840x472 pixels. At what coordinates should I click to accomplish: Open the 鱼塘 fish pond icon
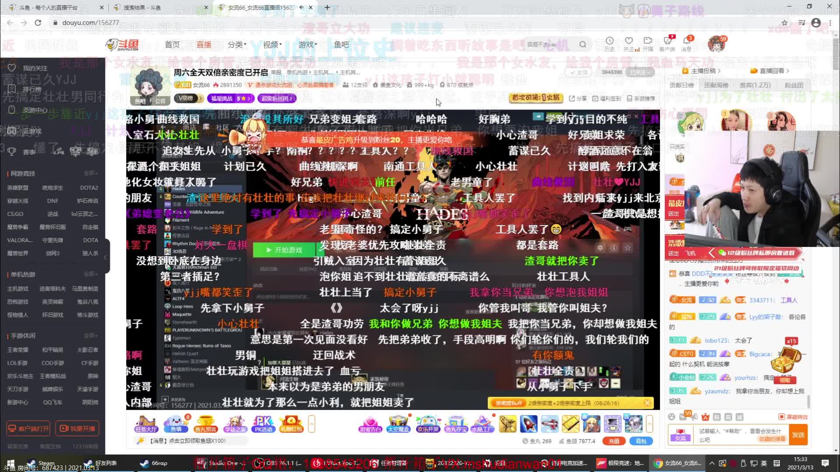point(176,423)
